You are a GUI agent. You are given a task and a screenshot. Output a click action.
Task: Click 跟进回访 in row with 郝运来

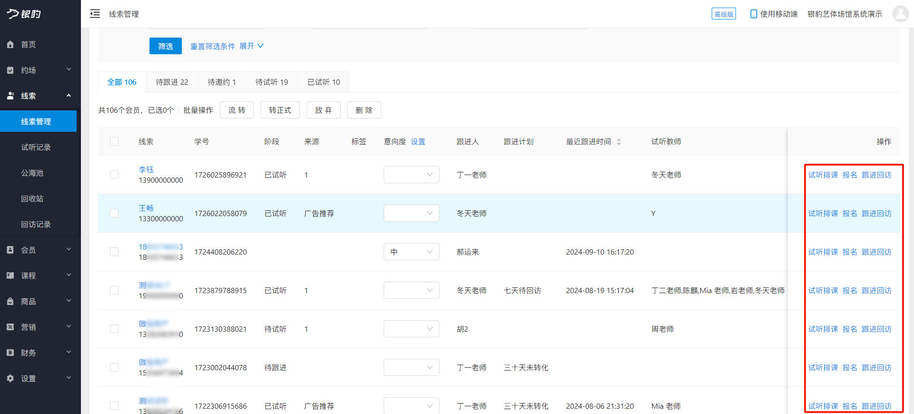click(x=876, y=252)
